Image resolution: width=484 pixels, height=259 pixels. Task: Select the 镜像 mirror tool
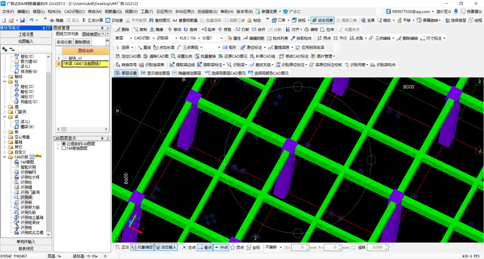(x=156, y=29)
